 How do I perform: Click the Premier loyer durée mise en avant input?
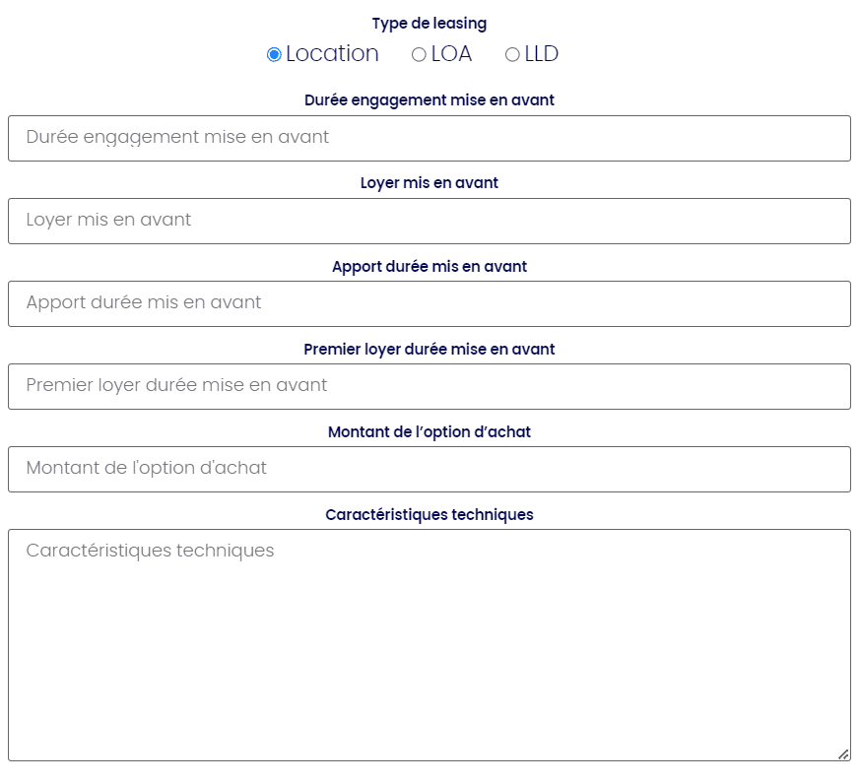click(x=430, y=386)
